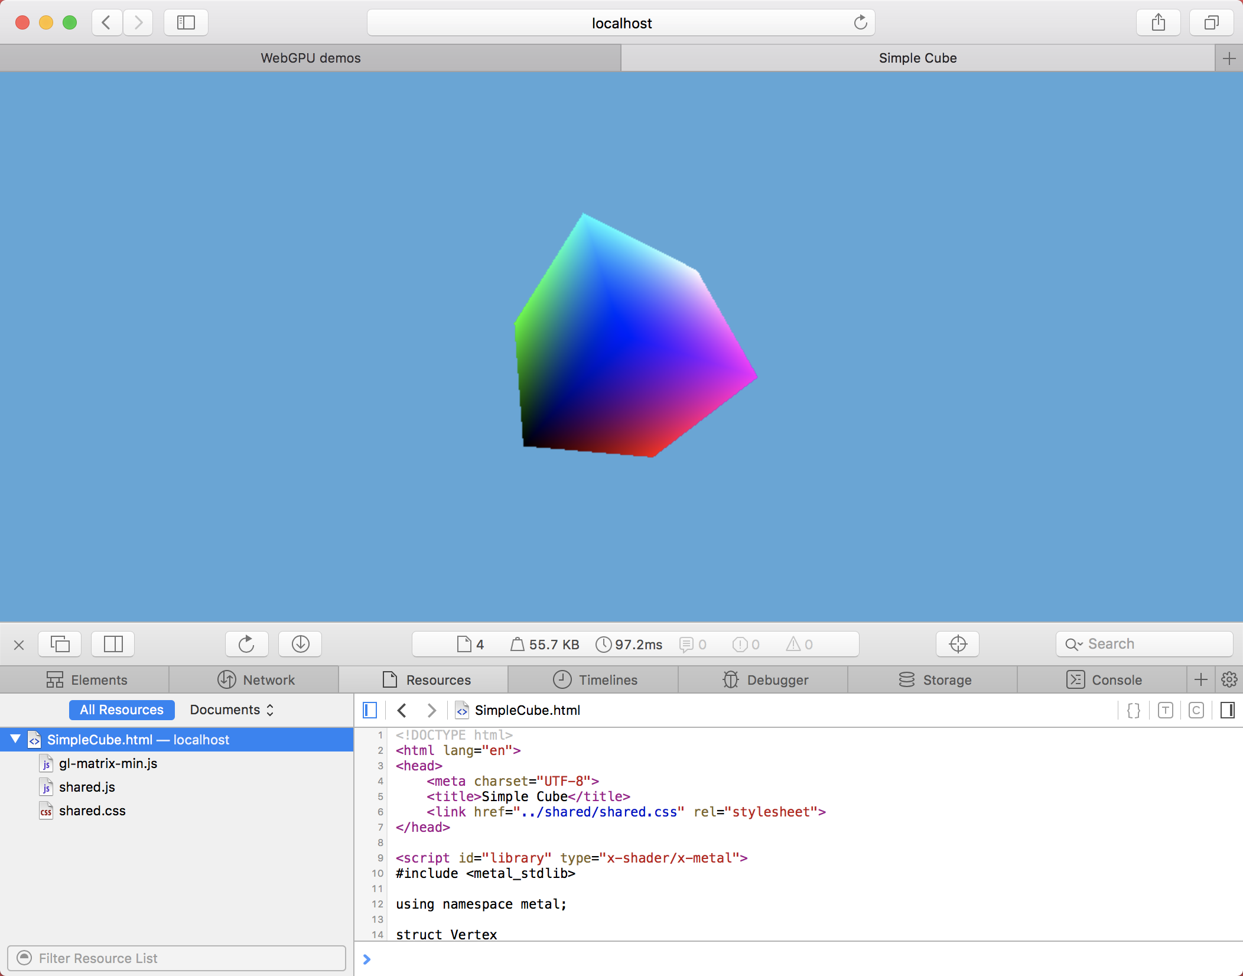Click the reload page inspector icon
Image resolution: width=1243 pixels, height=976 pixels.
click(x=246, y=644)
